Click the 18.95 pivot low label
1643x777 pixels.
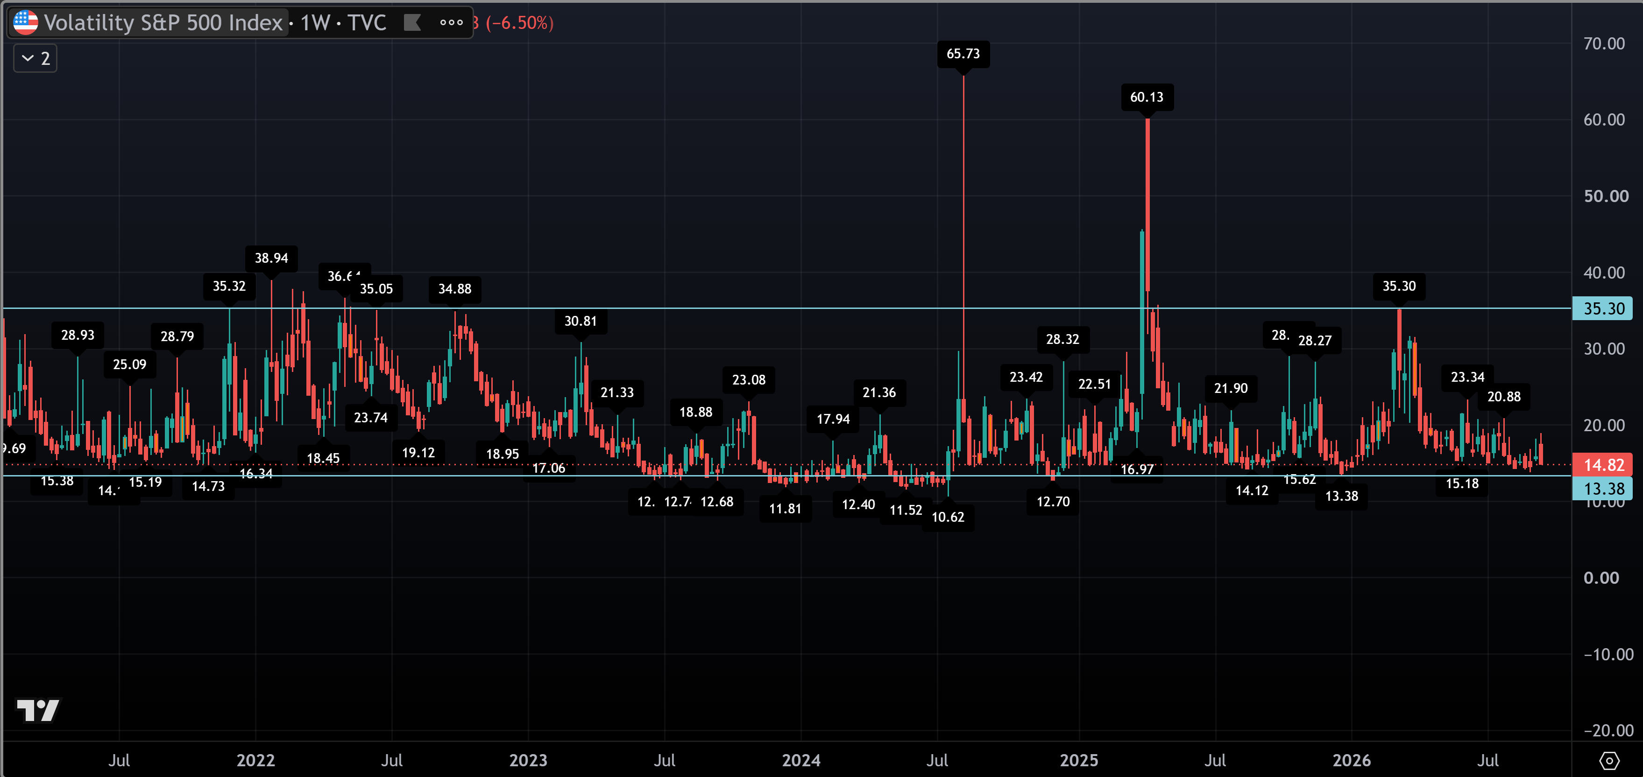click(x=503, y=455)
